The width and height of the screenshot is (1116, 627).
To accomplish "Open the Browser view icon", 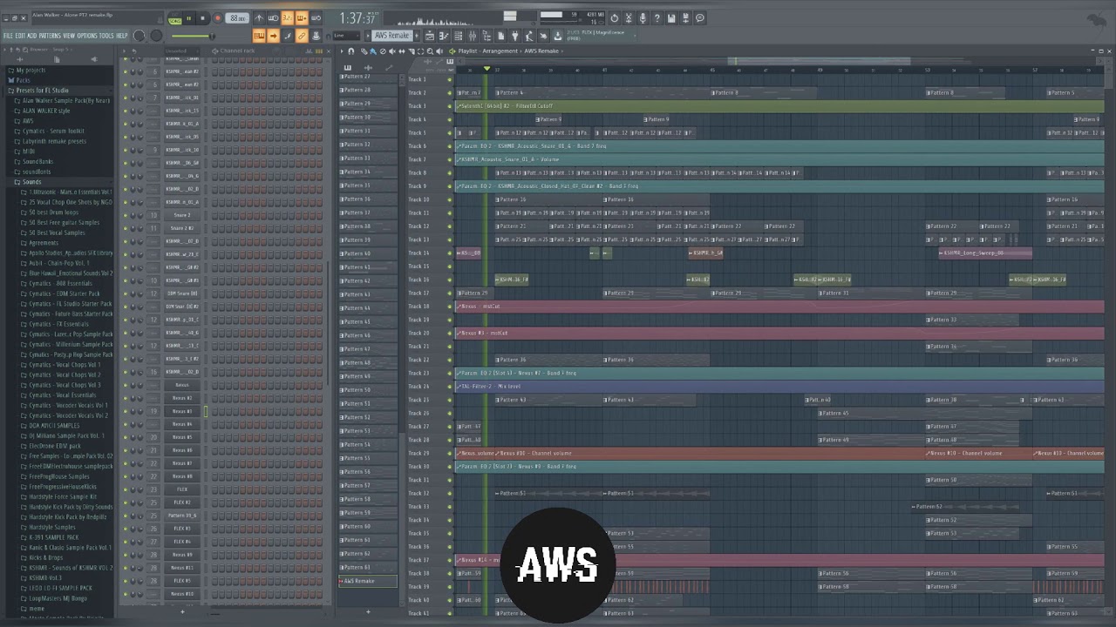I will pos(487,36).
